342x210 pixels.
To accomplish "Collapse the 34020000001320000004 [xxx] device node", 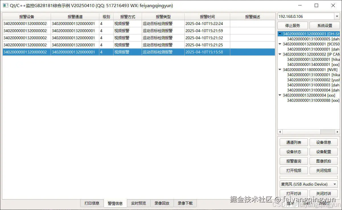I will [x=280, y=95].
